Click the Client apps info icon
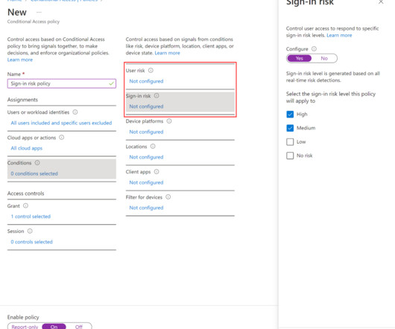The width and height of the screenshot is (395, 329). [x=157, y=171]
